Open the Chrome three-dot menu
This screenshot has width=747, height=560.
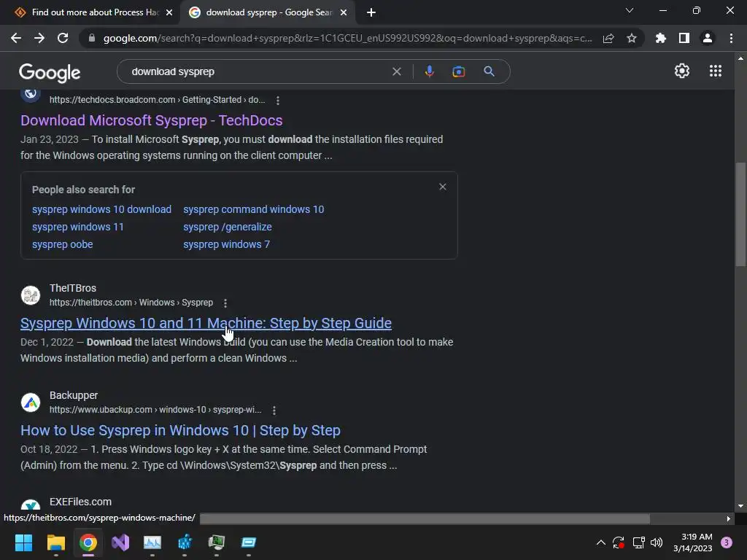coord(731,38)
